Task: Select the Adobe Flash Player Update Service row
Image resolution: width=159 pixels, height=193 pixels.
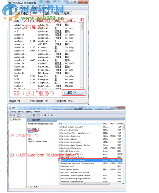Action: (x=90, y=133)
